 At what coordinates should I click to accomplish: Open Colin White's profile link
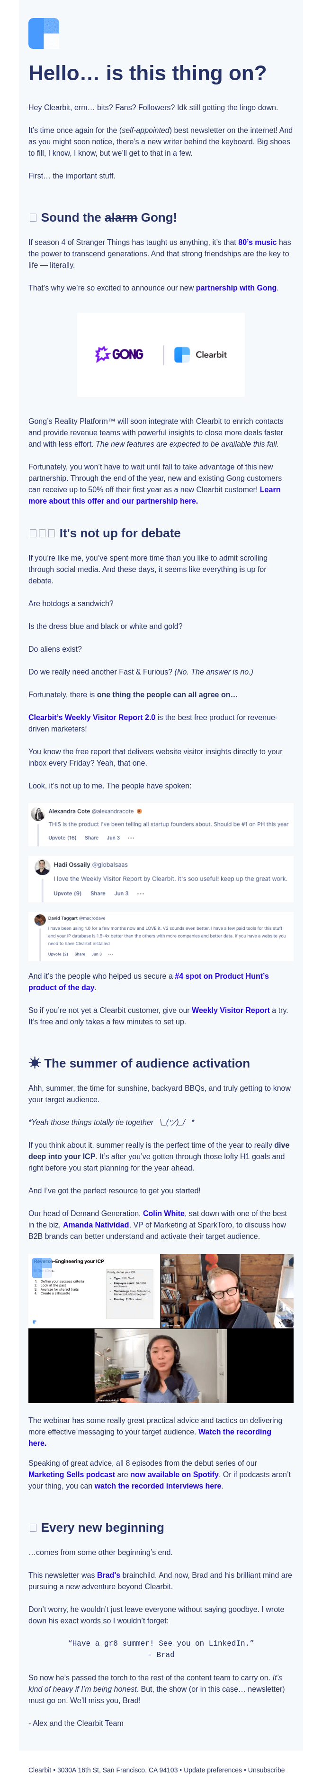coord(163,1213)
